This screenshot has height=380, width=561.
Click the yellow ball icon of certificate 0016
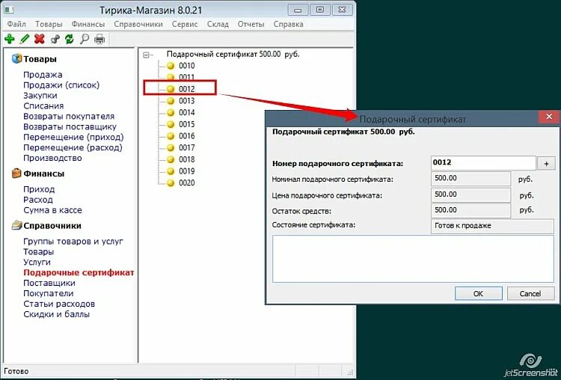[171, 136]
